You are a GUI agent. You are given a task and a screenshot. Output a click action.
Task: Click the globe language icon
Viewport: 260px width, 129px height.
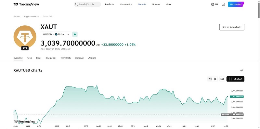[213, 4]
